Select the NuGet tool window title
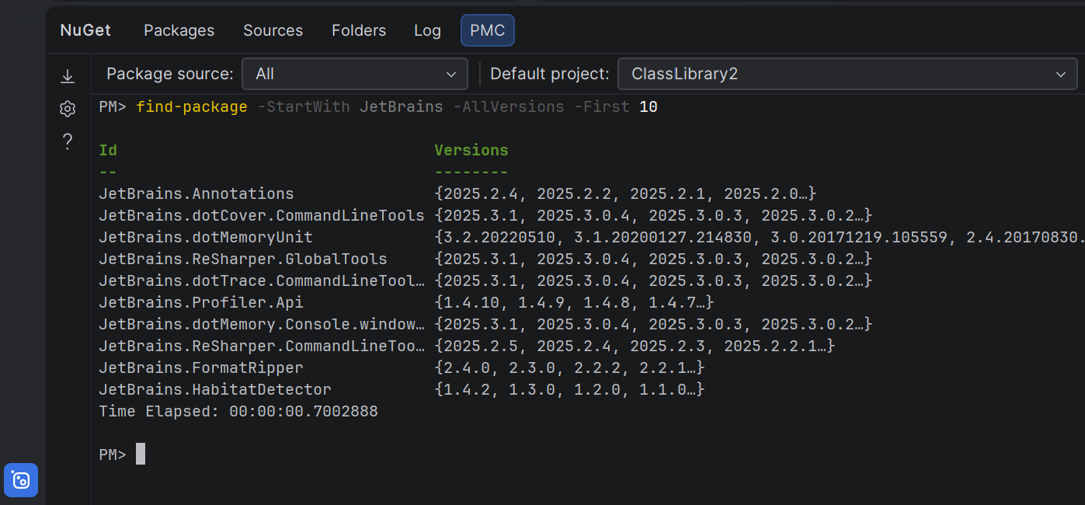The height and width of the screenshot is (505, 1085). [85, 30]
